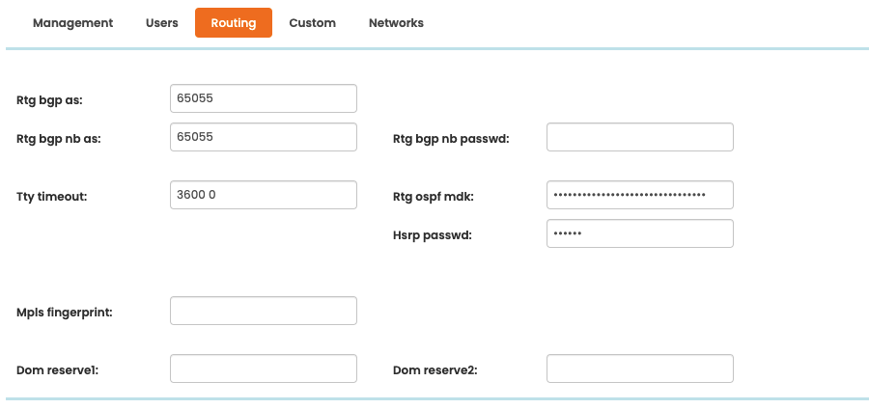Click the 'Mpls fingerprint:' label text
This screenshot has height=409, width=869.
click(x=65, y=312)
